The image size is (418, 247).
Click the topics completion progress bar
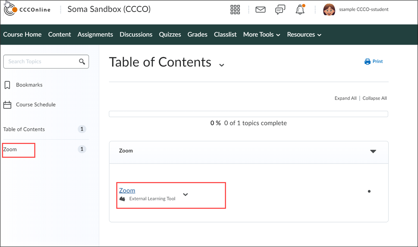(x=249, y=114)
